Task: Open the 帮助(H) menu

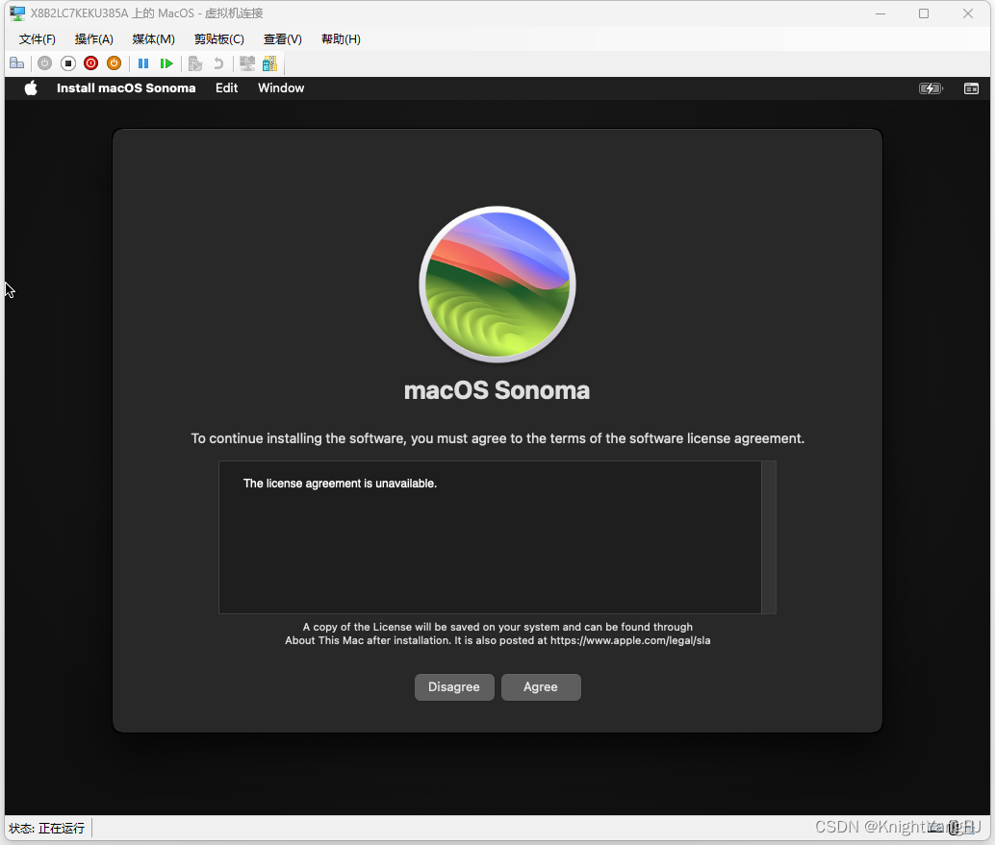Action: click(x=341, y=39)
